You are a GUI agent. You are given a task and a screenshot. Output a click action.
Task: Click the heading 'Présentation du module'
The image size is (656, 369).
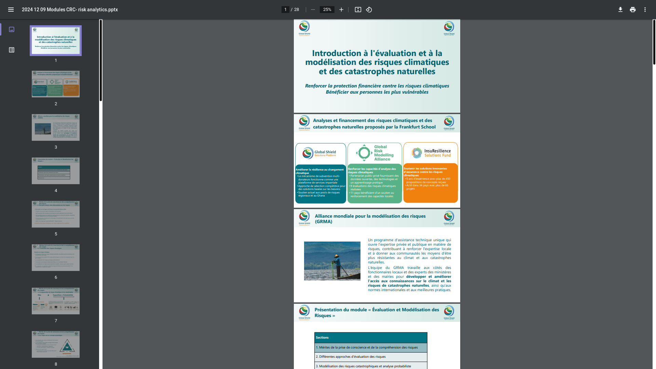[377, 313]
